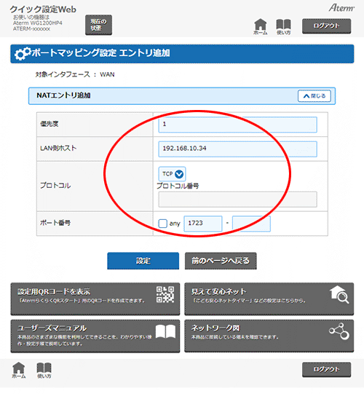Viewport: 364px width, 394px height.
Task: Click the LAN側ホスト row label
Action: coord(58,149)
